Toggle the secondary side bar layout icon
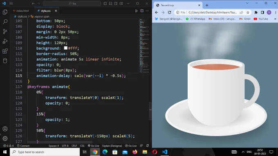 pyautogui.click(x=116, y=3)
